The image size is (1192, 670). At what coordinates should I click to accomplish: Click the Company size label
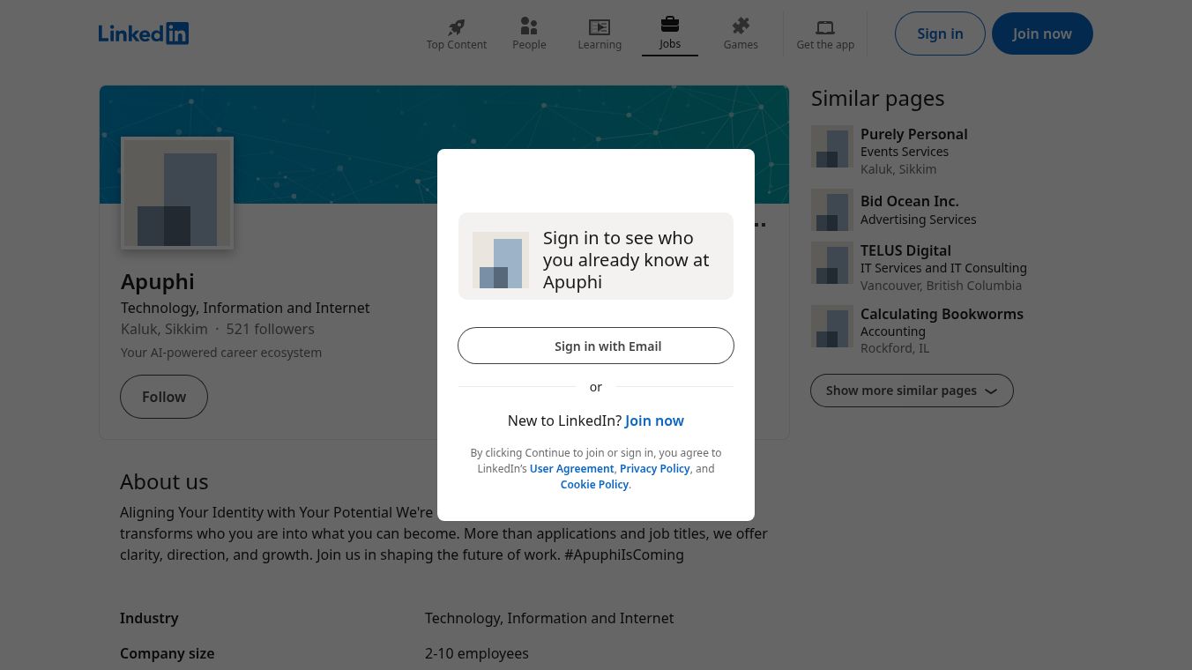pyautogui.click(x=167, y=653)
